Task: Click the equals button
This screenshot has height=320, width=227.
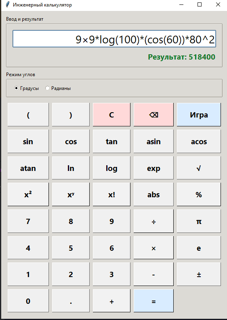Action: [153, 301]
